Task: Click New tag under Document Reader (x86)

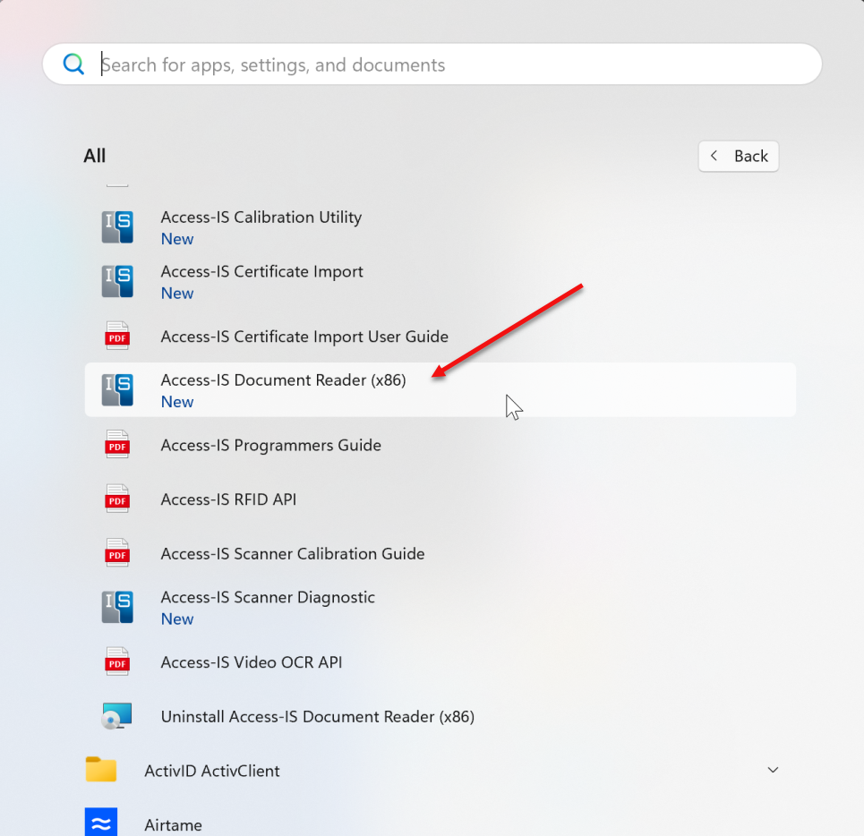Action: (x=177, y=402)
